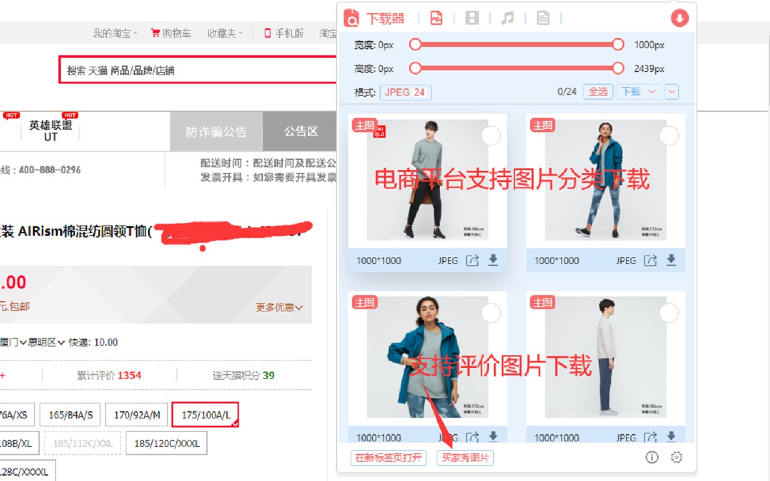Click the 全选 select all button

598,92
